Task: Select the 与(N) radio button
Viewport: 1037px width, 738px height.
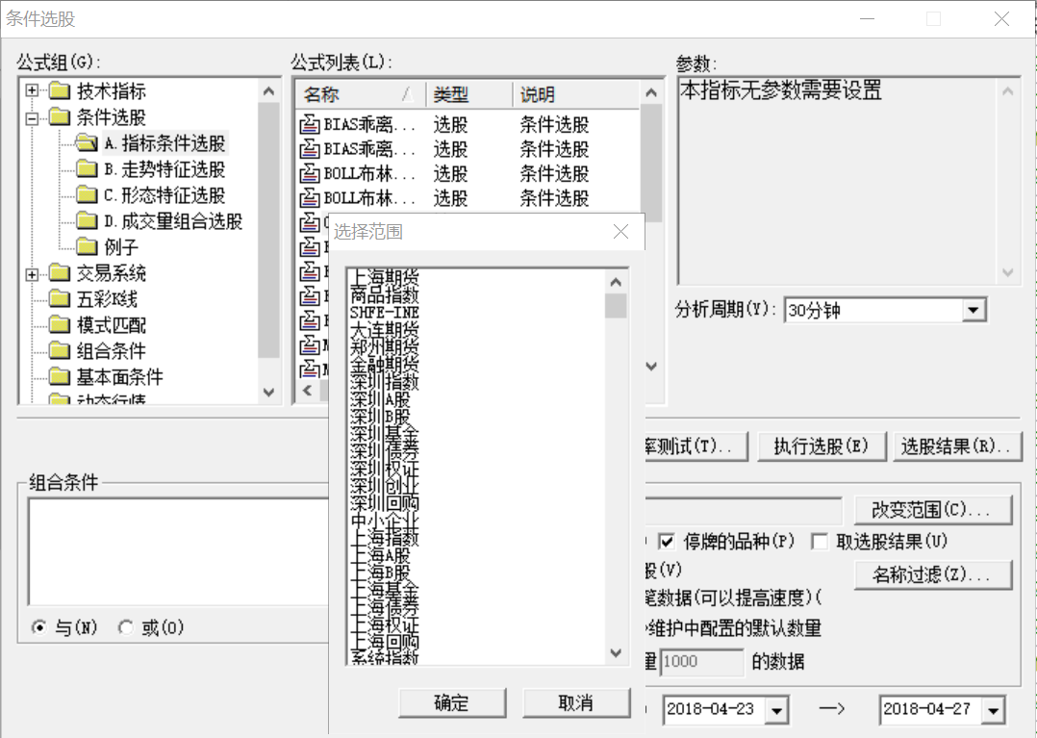Action: tap(39, 627)
